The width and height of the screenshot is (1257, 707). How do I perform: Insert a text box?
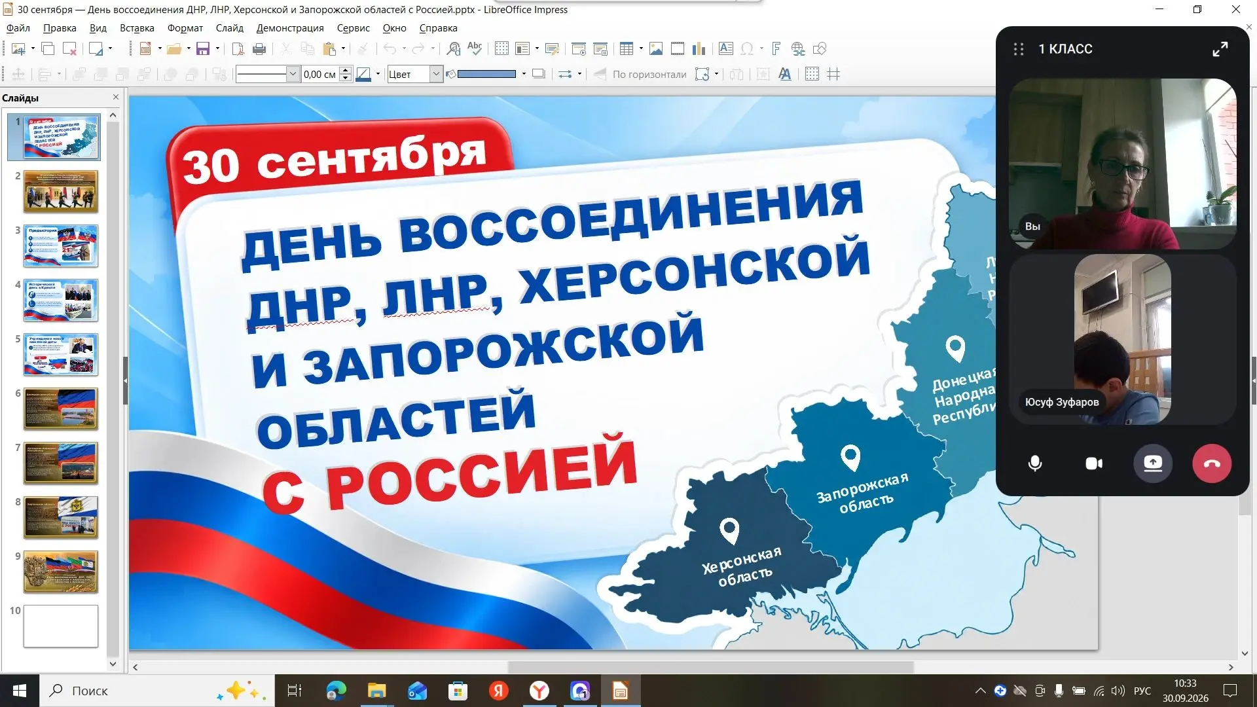click(x=726, y=48)
